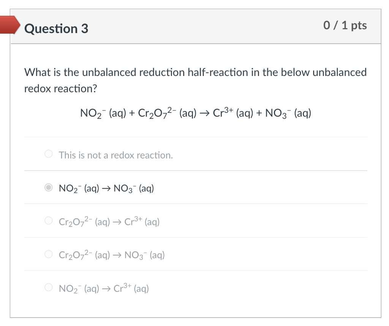
Task: Click the label 'This is not a redox reaction'
Action: tap(115, 155)
